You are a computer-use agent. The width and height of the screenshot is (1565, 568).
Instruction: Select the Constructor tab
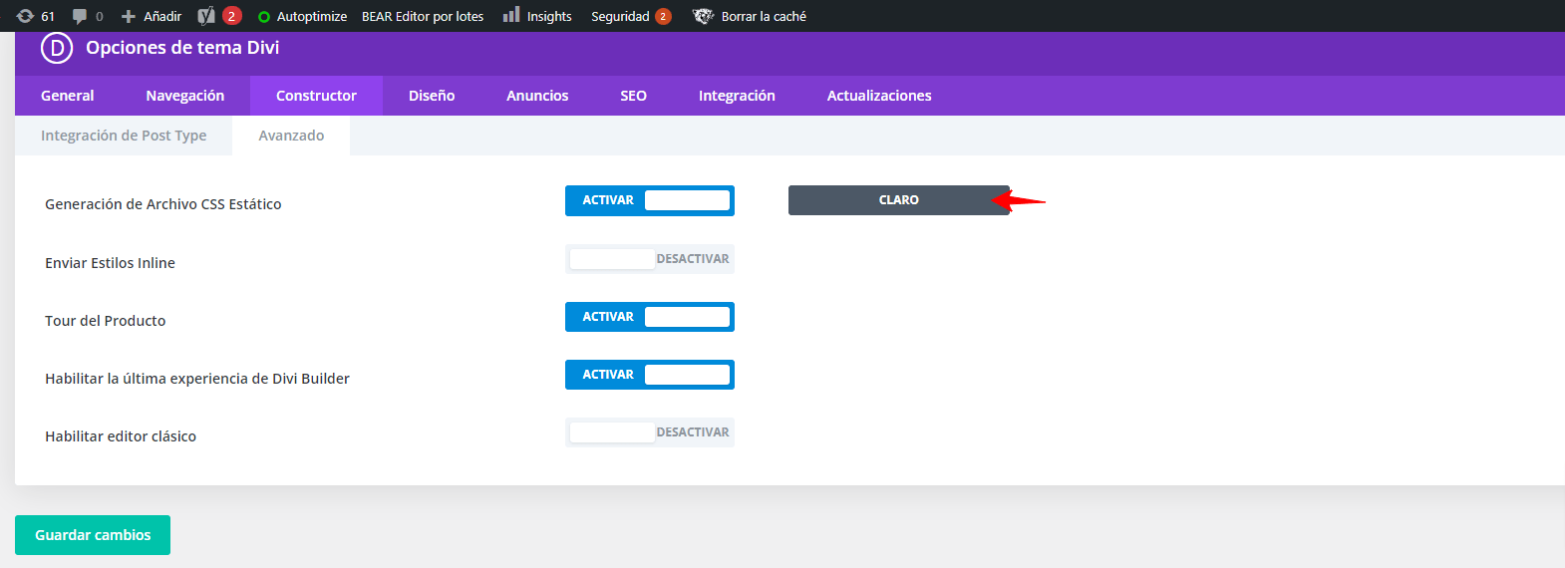[x=316, y=96]
